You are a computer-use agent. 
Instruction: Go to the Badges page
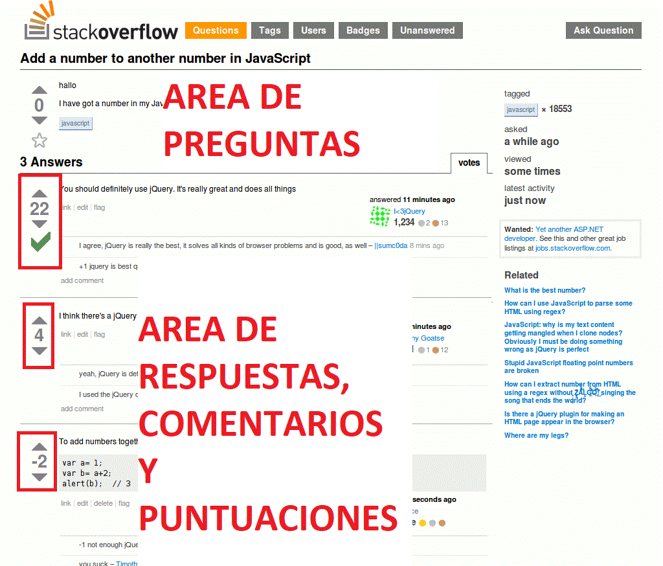tap(363, 30)
